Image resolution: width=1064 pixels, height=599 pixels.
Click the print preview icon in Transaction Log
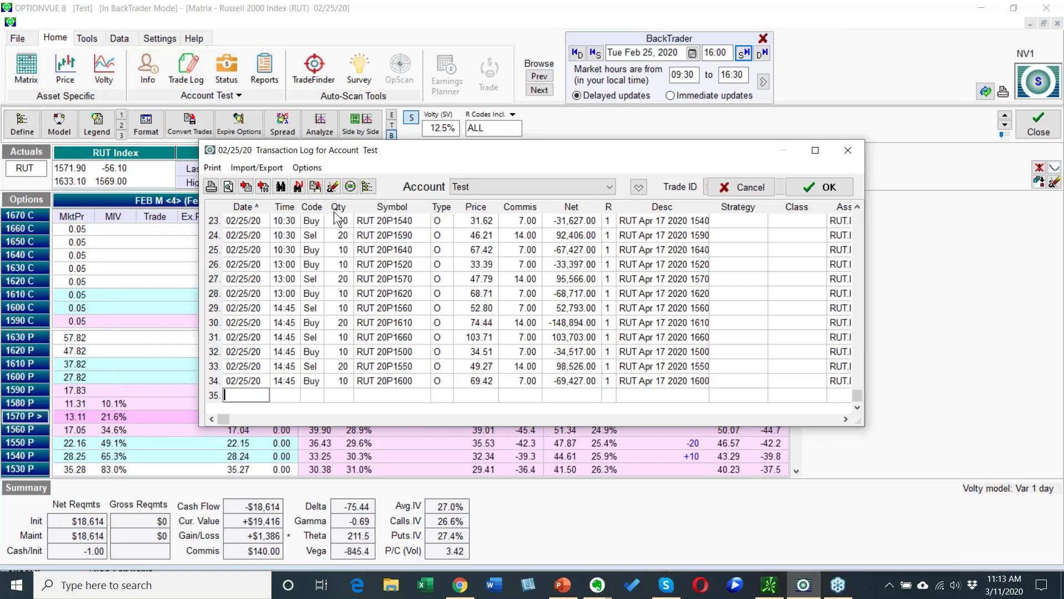point(228,187)
